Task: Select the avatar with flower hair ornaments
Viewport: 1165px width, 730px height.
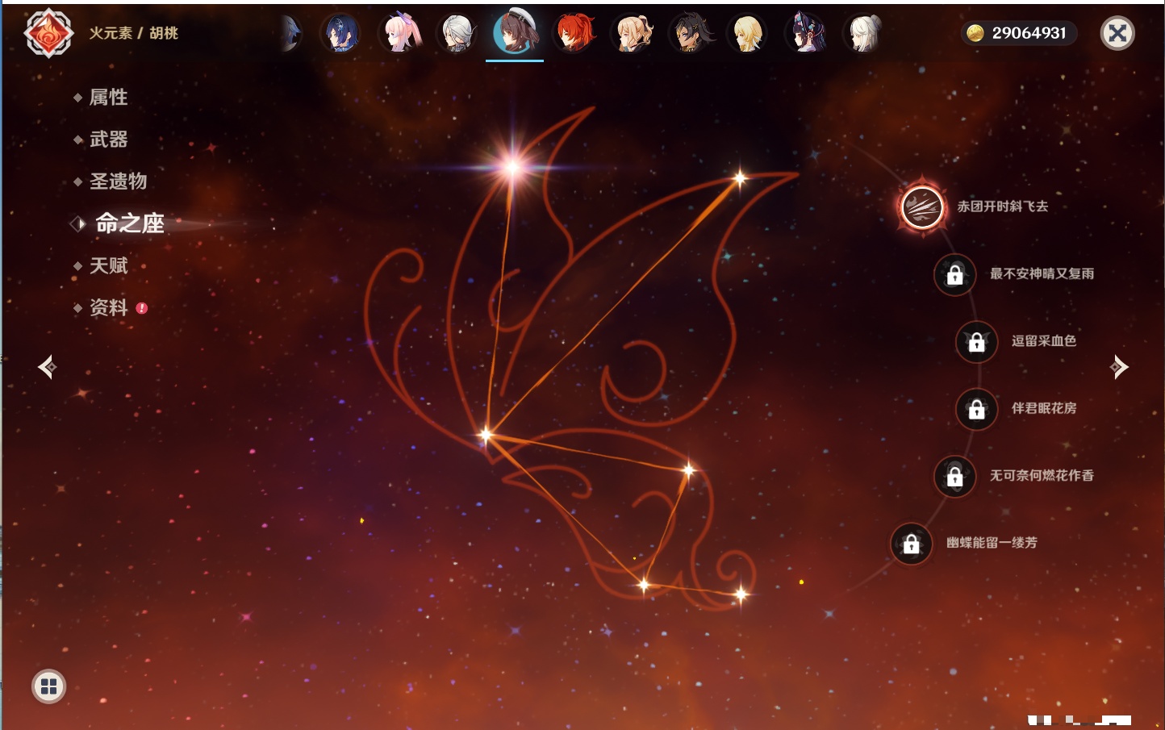Action: (x=806, y=33)
